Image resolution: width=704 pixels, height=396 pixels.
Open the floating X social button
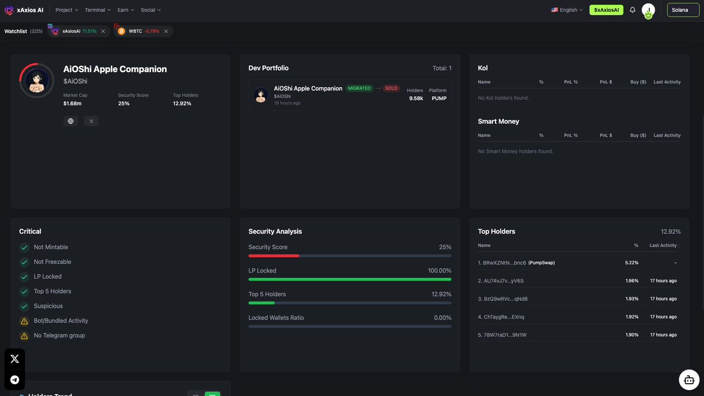15,359
